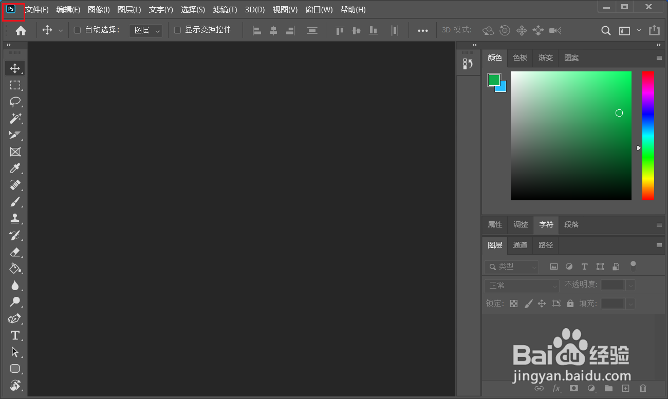Select the Eraser tool
Viewport: 668px width, 399px height.
coord(15,252)
